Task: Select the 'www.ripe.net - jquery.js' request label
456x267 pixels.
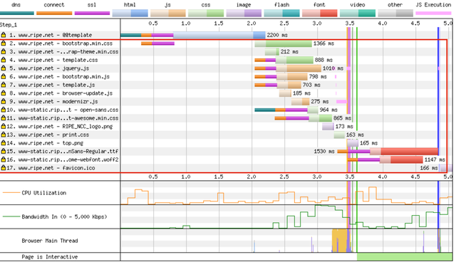Action: (x=54, y=68)
